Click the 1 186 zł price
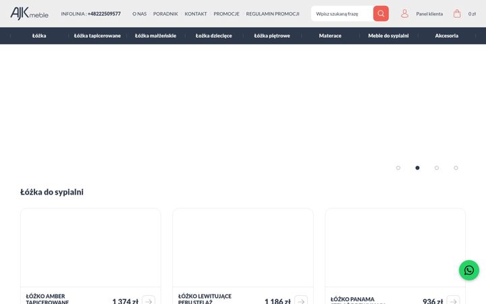The width and height of the screenshot is (486, 304). pyautogui.click(x=277, y=301)
